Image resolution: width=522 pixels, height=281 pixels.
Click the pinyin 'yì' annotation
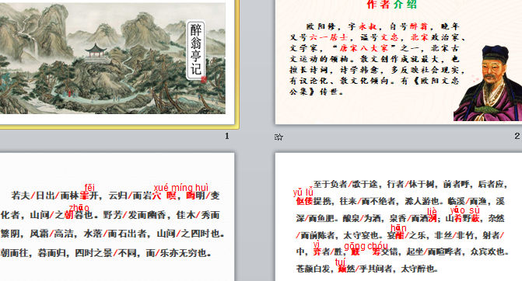317,245
